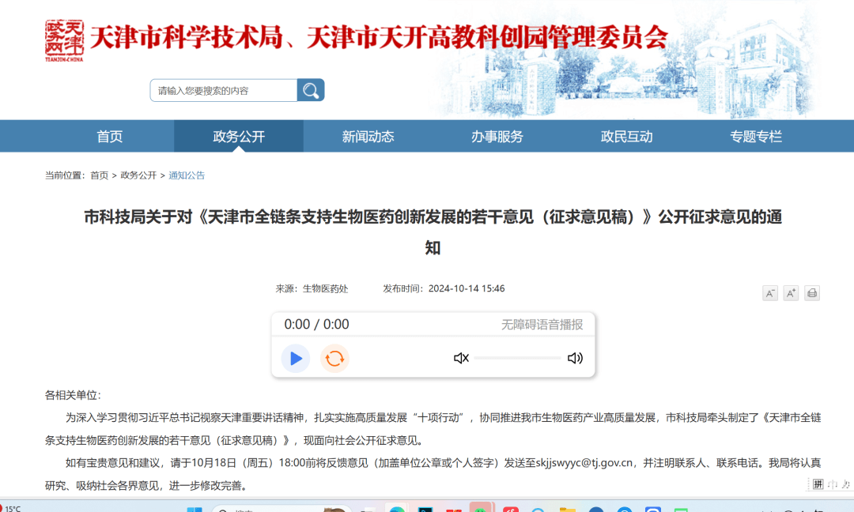Click the 通知公告 breadcrumb link

tap(187, 175)
